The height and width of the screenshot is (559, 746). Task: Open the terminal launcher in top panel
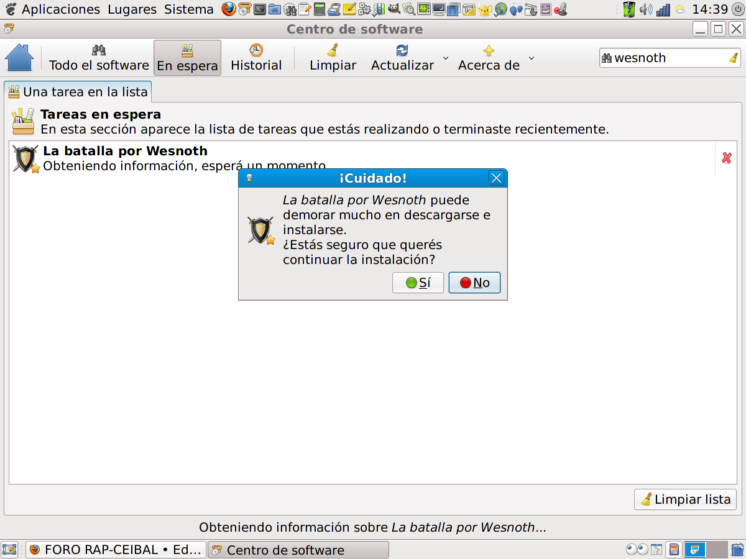[x=260, y=9]
